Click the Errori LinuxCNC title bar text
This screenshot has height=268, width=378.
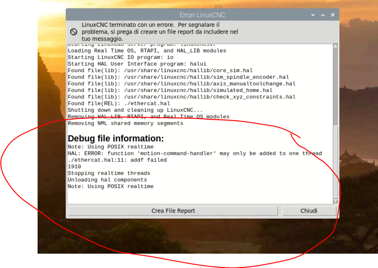(202, 15)
